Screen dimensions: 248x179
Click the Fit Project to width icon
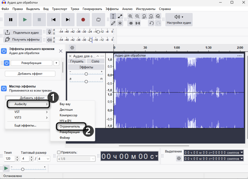(x=151, y=16)
